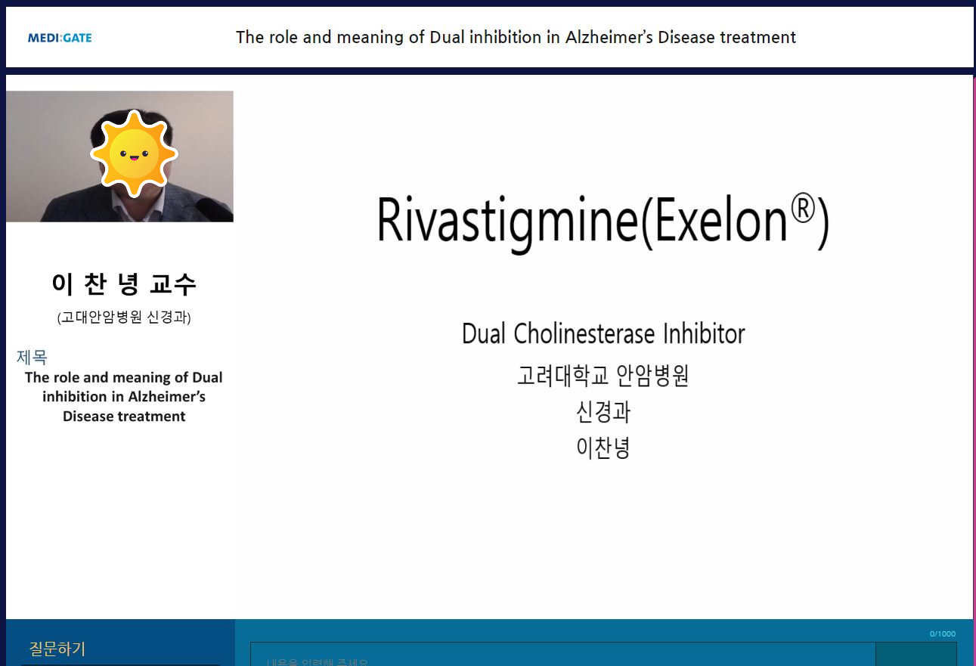
Task: Select the speaker name 이 찬 녕 교수
Action: 124,284
